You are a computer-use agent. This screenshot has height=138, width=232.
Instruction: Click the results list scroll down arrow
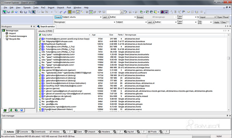click(x=229, y=110)
